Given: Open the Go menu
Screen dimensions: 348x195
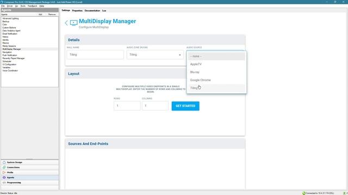Looking at the screenshot, I should click(16, 6).
